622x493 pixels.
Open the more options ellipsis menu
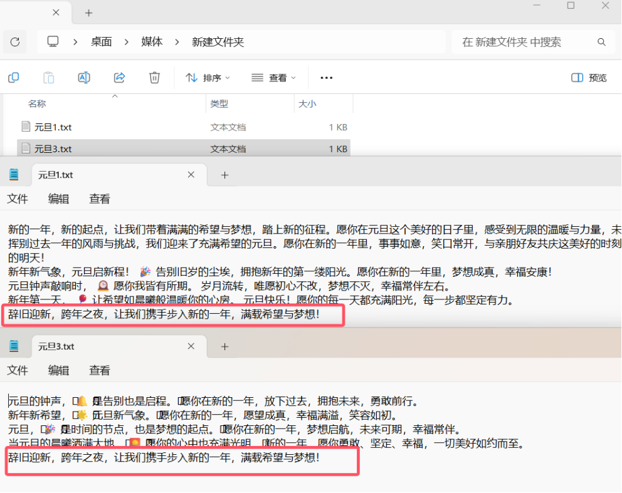point(326,78)
